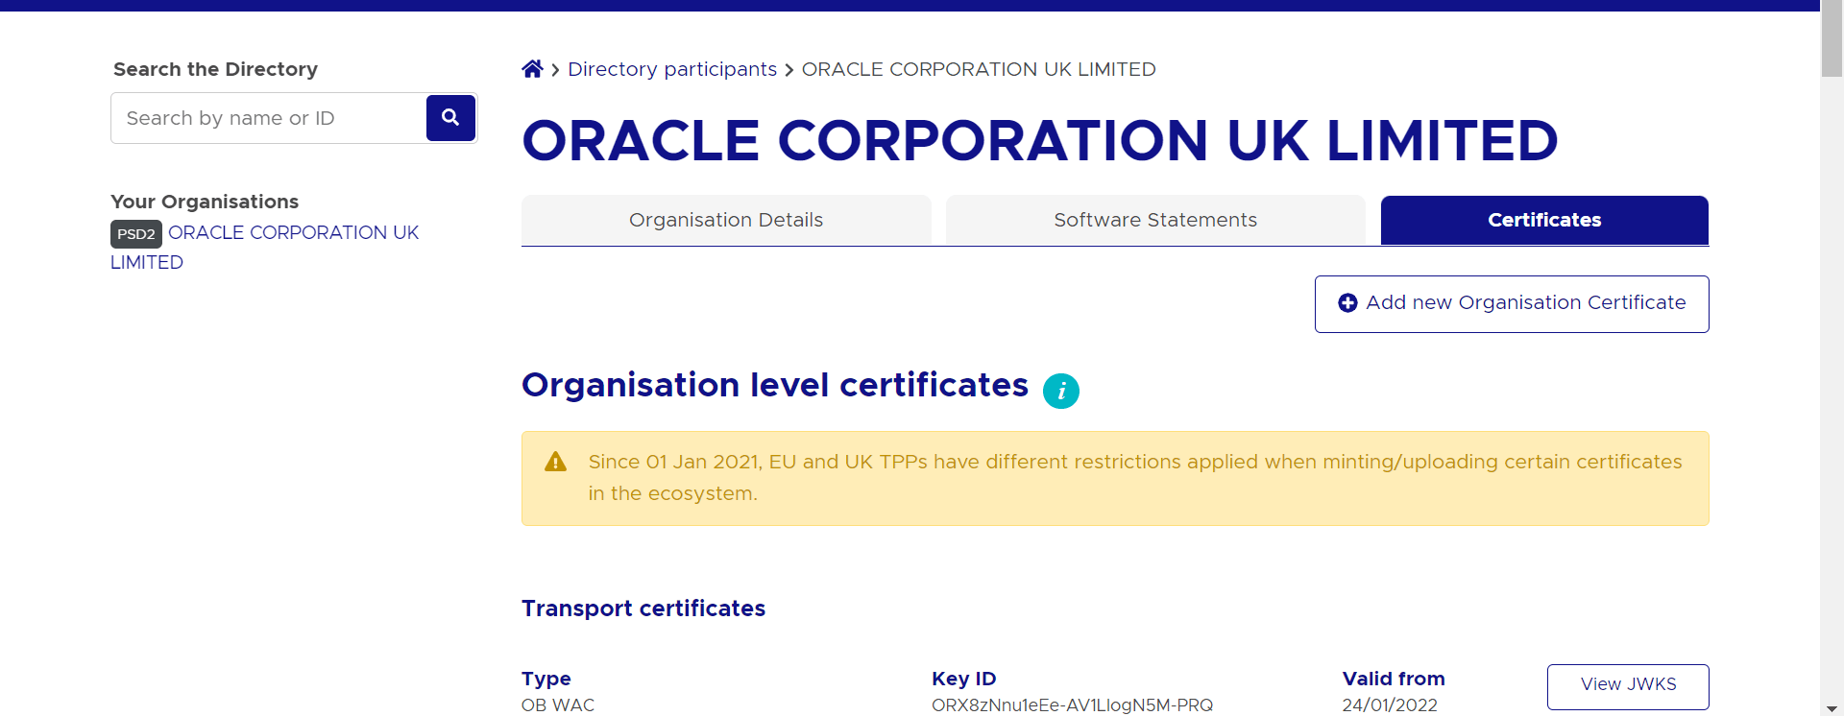Click the Organisation level certificates heading
1844x716 pixels.
[775, 385]
